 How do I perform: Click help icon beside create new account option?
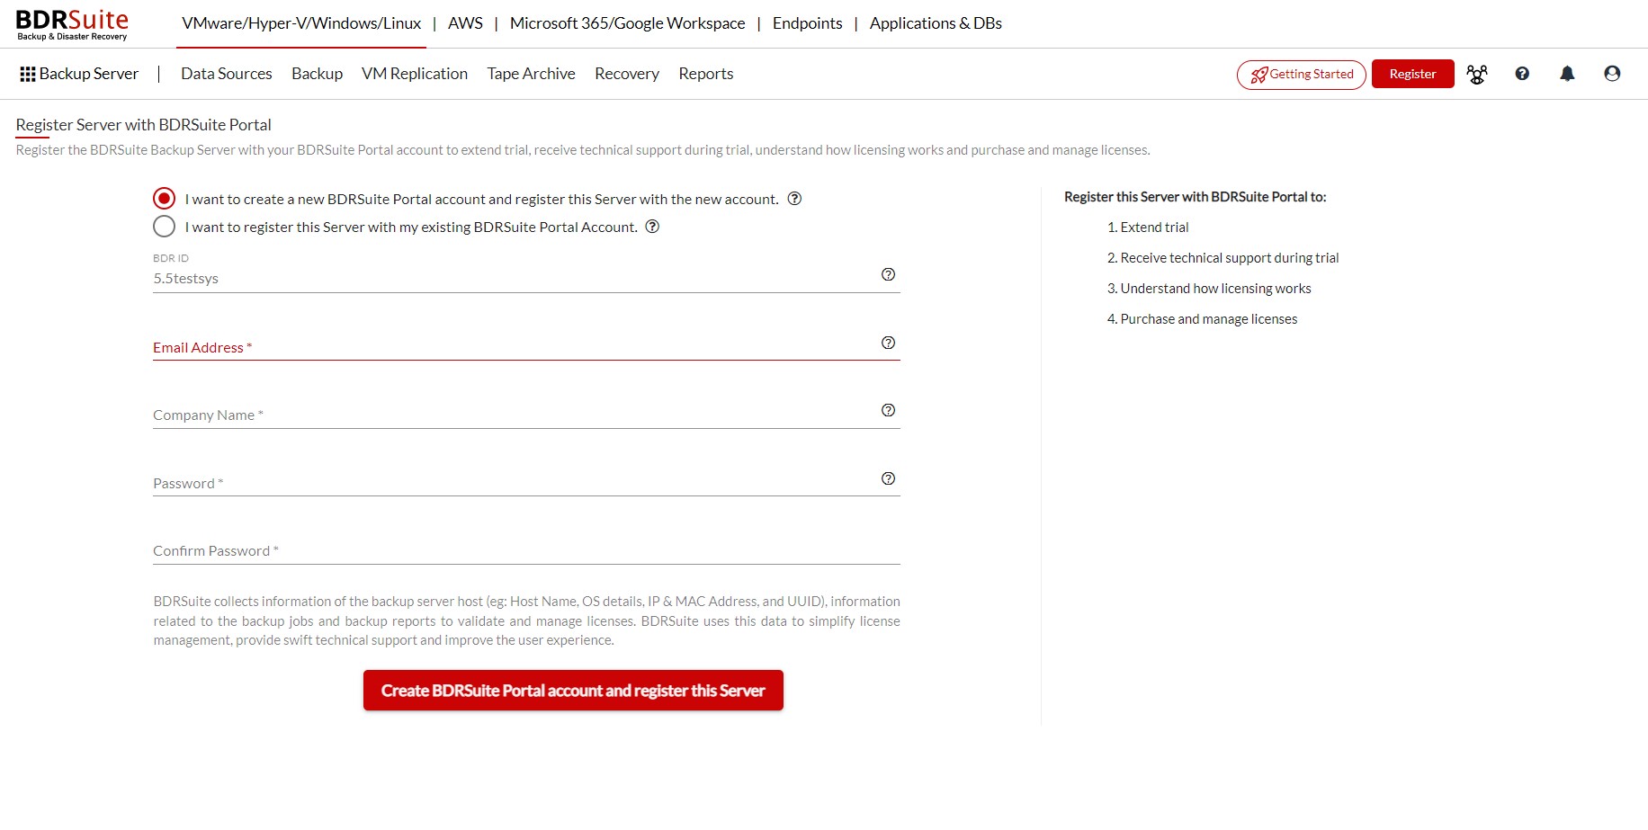pos(794,199)
